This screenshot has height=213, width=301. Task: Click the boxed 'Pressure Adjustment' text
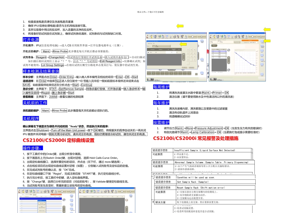coord(209,128)
